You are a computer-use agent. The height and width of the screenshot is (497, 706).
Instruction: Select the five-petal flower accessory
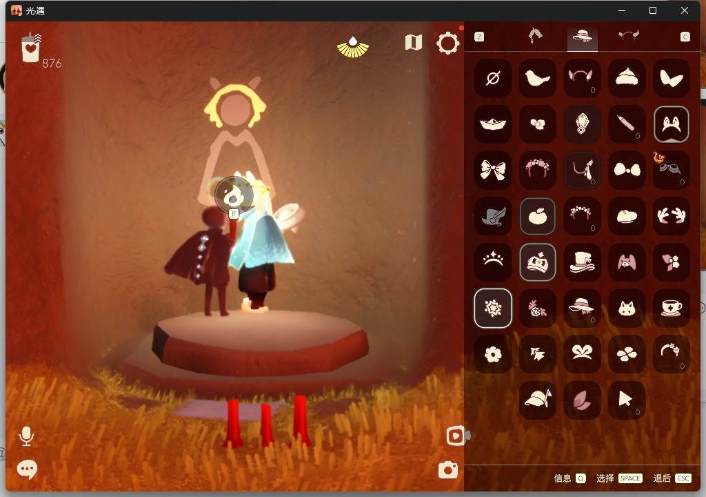[493, 355]
